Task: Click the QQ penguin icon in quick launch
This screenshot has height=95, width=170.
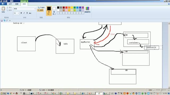Action: pyautogui.click(x=16, y=93)
